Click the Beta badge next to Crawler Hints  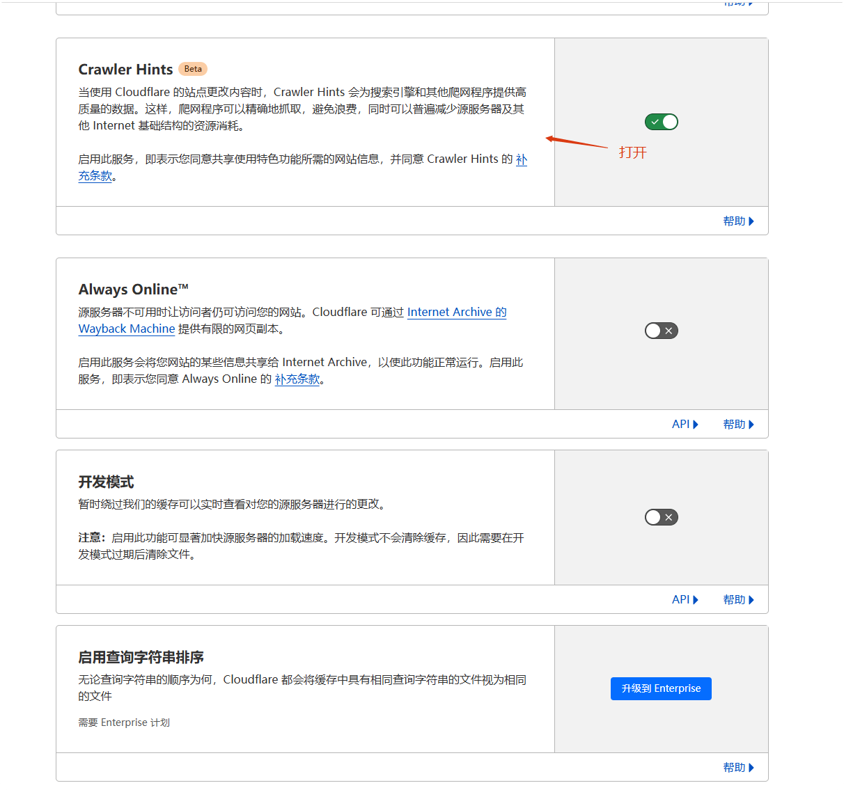coord(193,68)
